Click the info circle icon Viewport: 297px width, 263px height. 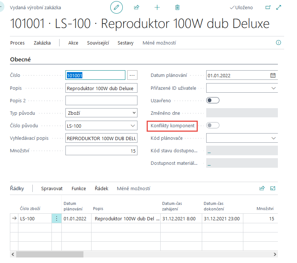278,43
